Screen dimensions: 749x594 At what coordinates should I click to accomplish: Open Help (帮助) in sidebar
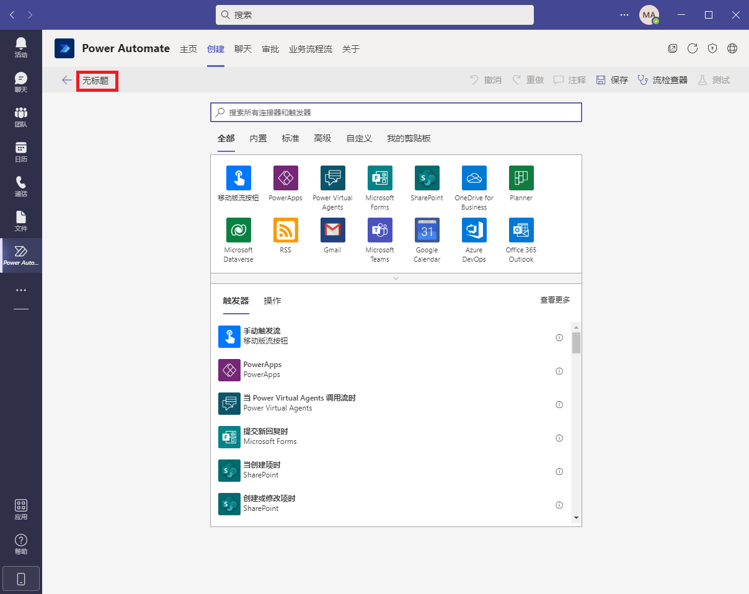coord(21,544)
